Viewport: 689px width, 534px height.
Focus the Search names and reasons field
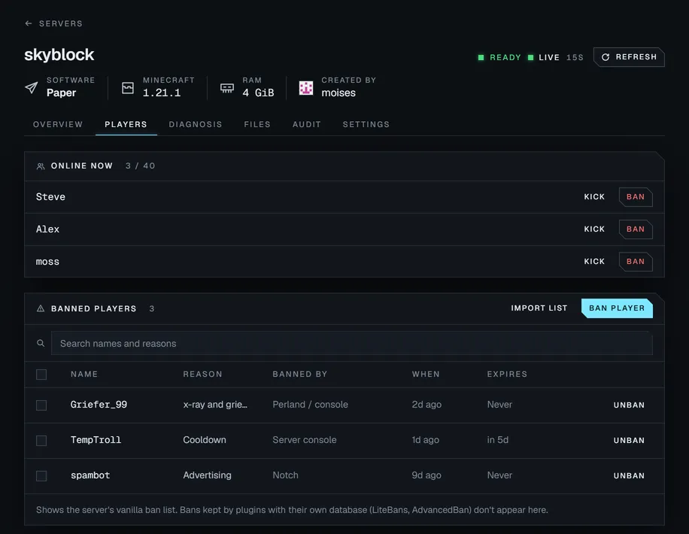351,343
